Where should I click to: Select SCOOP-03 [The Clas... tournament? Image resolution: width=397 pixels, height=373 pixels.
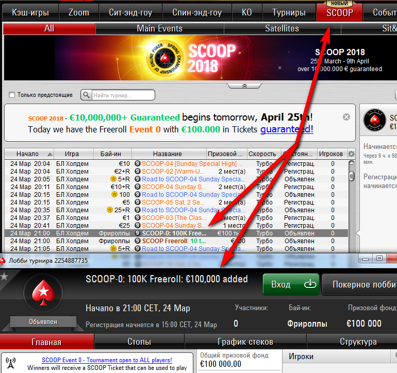176,217
